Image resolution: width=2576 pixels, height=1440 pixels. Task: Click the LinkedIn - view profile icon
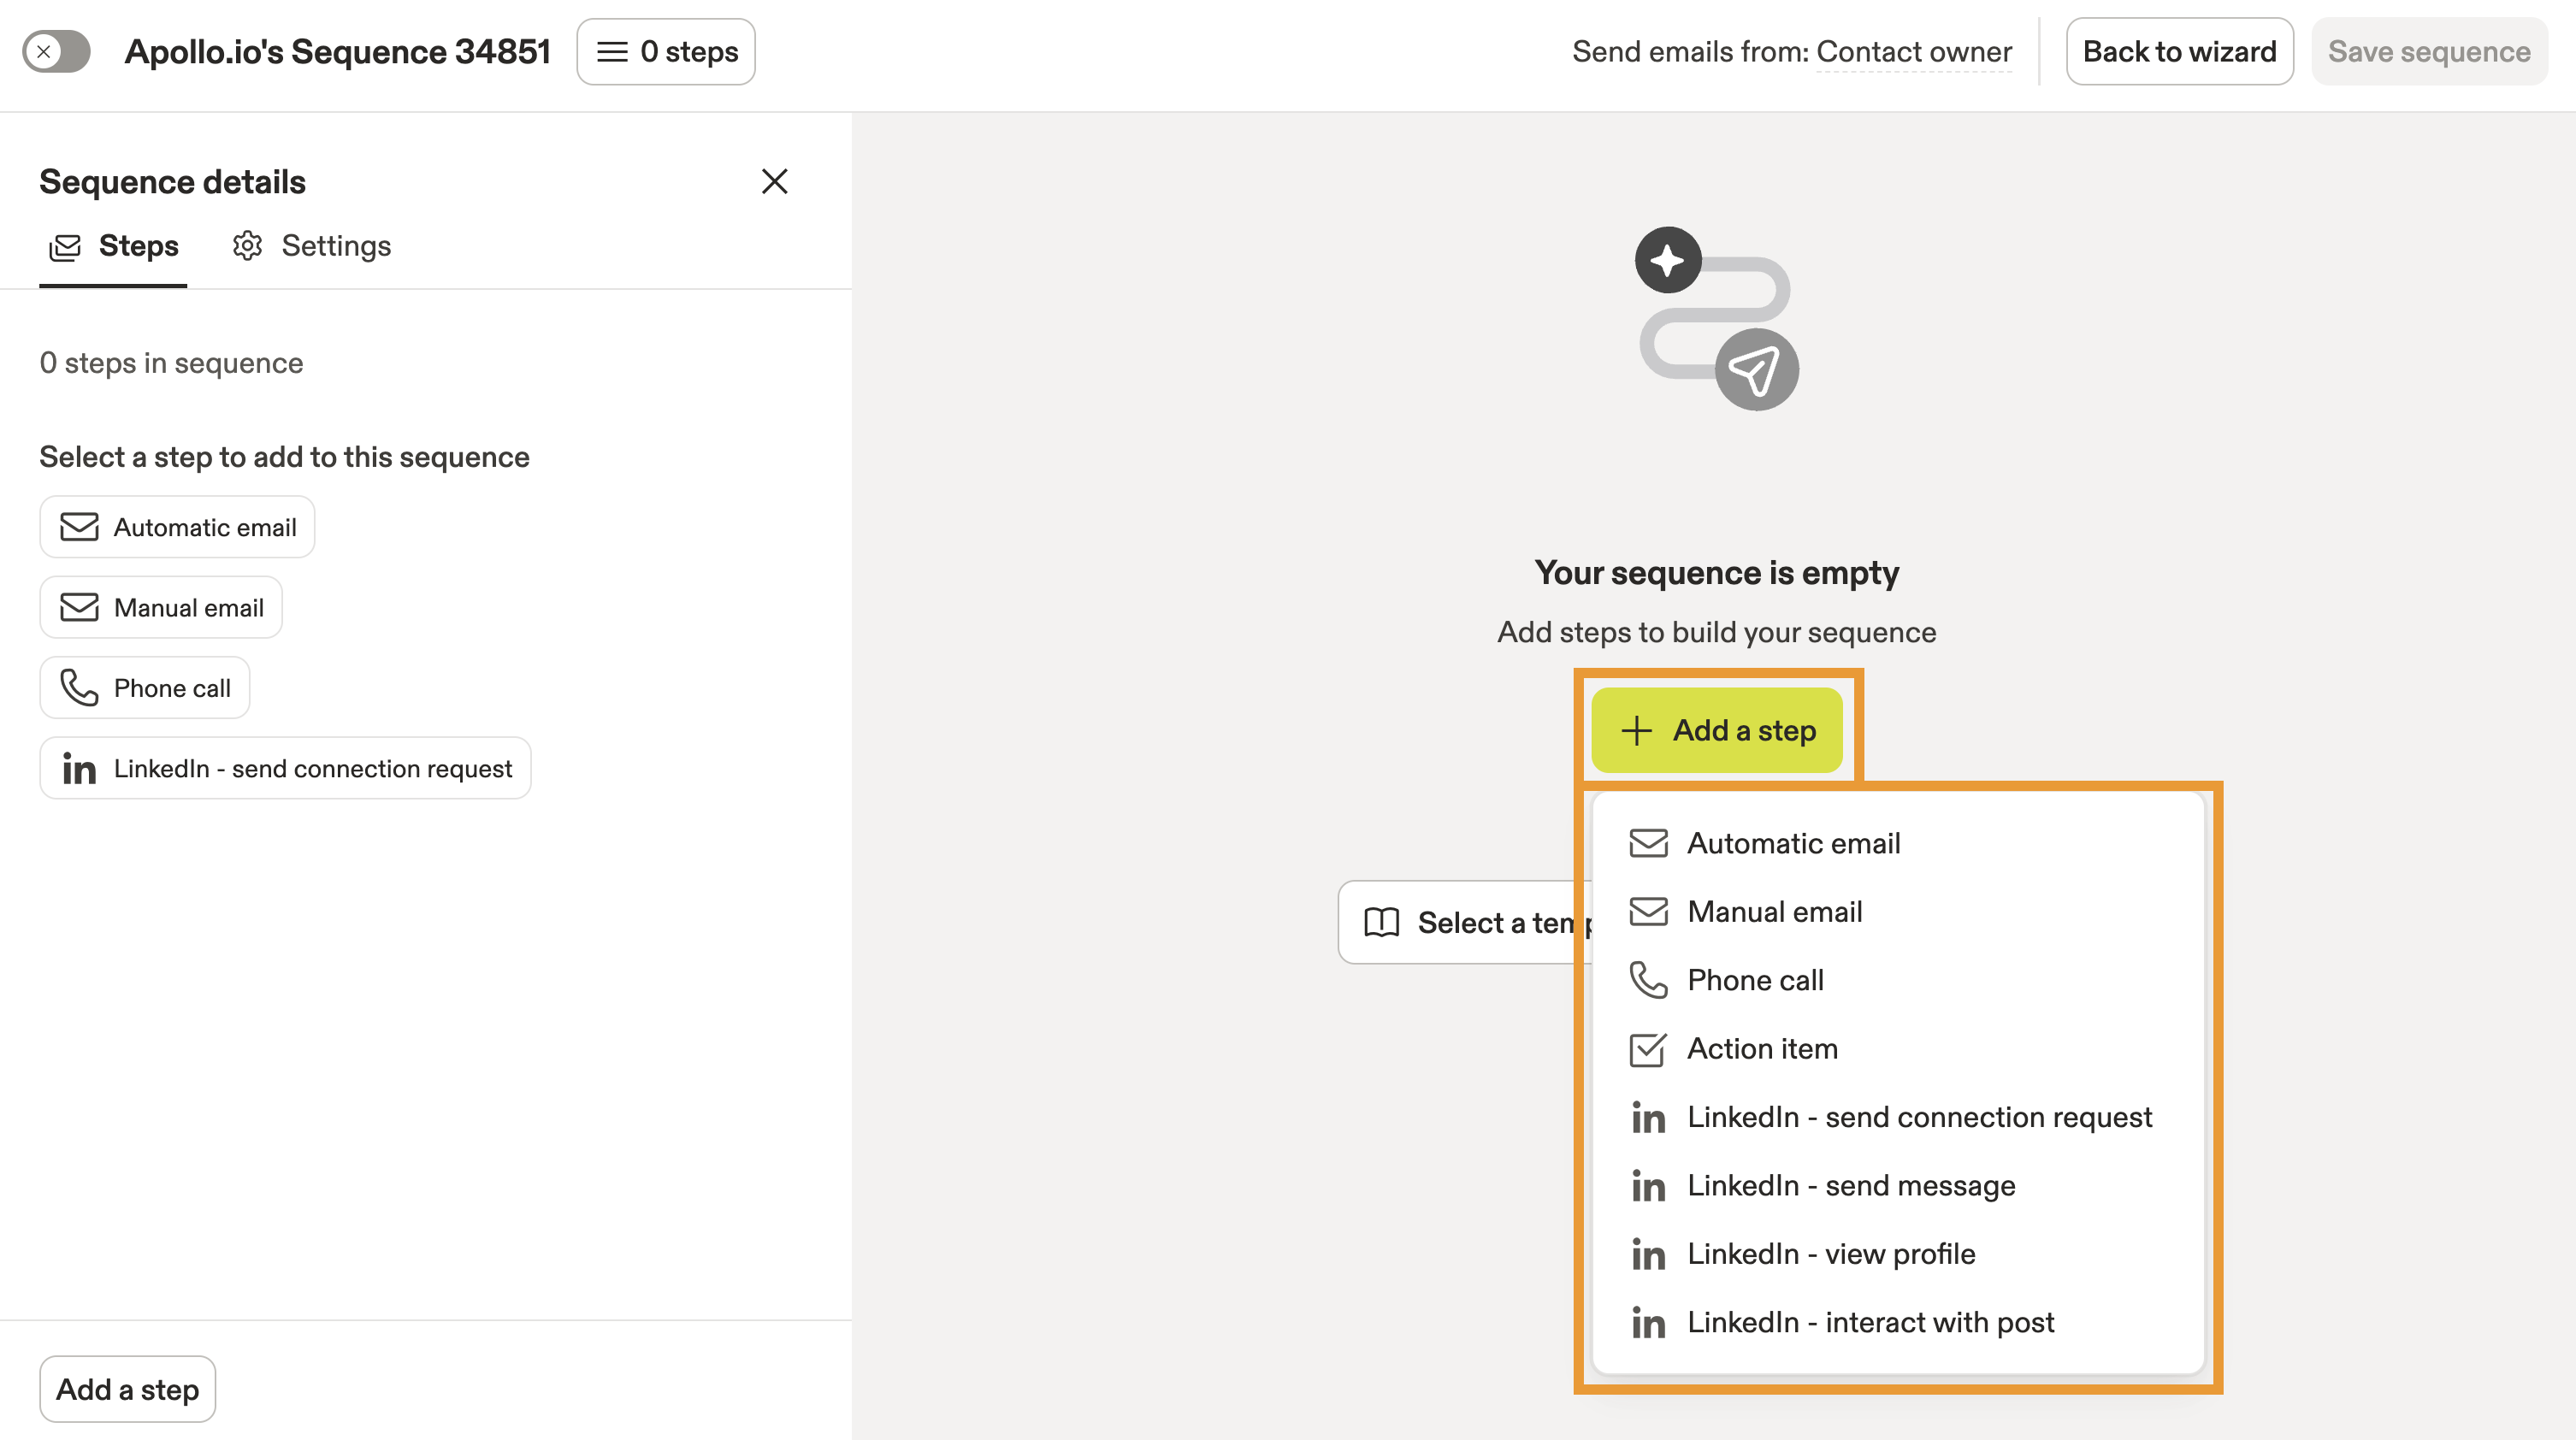(x=1648, y=1255)
